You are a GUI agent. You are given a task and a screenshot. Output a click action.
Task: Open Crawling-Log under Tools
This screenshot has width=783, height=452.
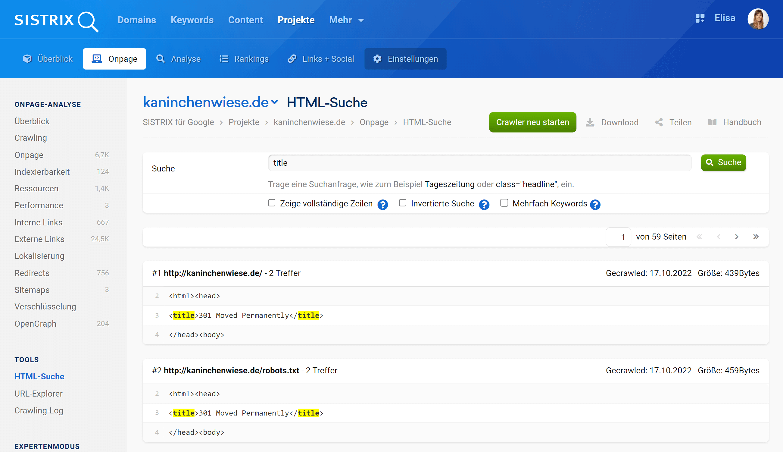(39, 410)
